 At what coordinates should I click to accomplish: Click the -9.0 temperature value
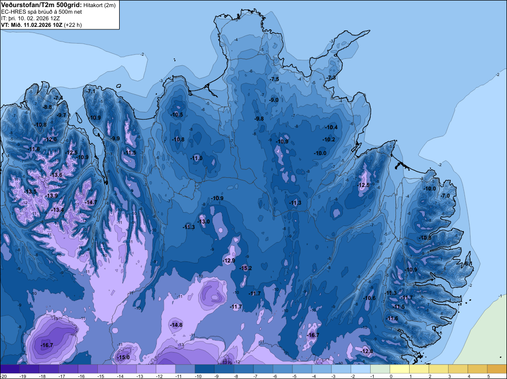pyautogui.click(x=274, y=100)
